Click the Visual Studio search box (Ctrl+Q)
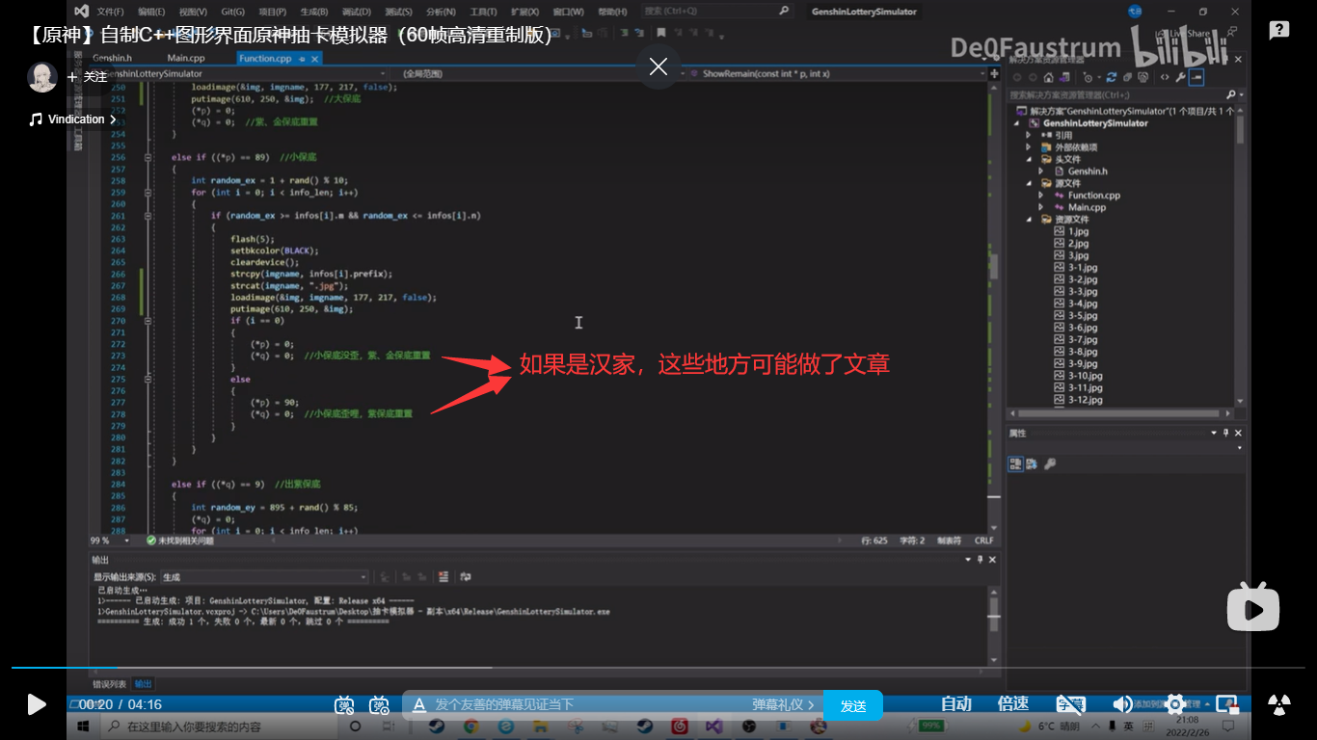Image resolution: width=1317 pixels, height=740 pixels. pos(717,12)
